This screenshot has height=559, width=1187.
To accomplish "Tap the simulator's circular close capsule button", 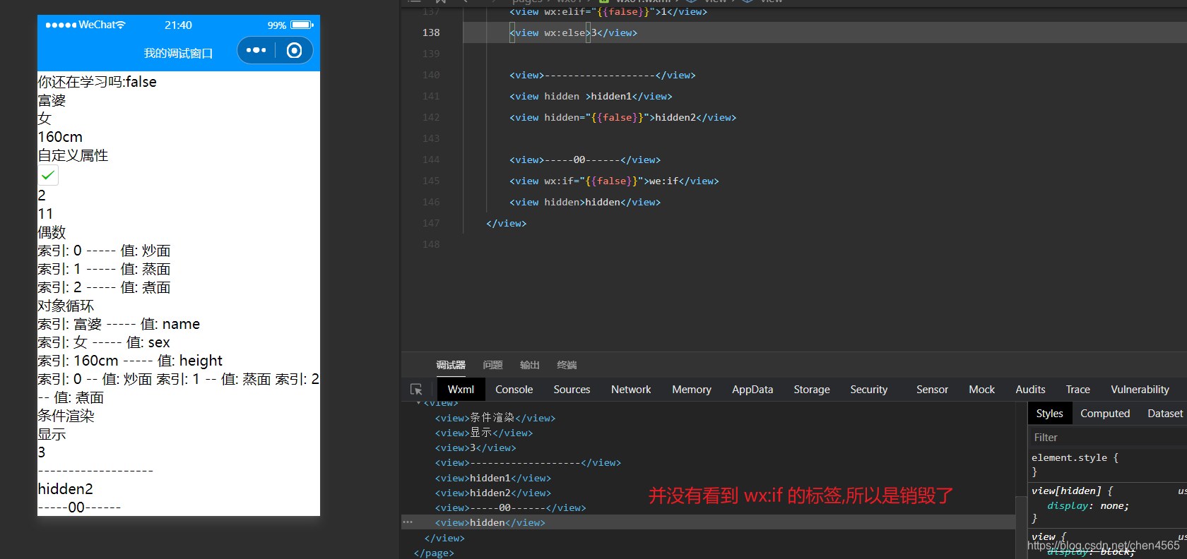I will 294,50.
